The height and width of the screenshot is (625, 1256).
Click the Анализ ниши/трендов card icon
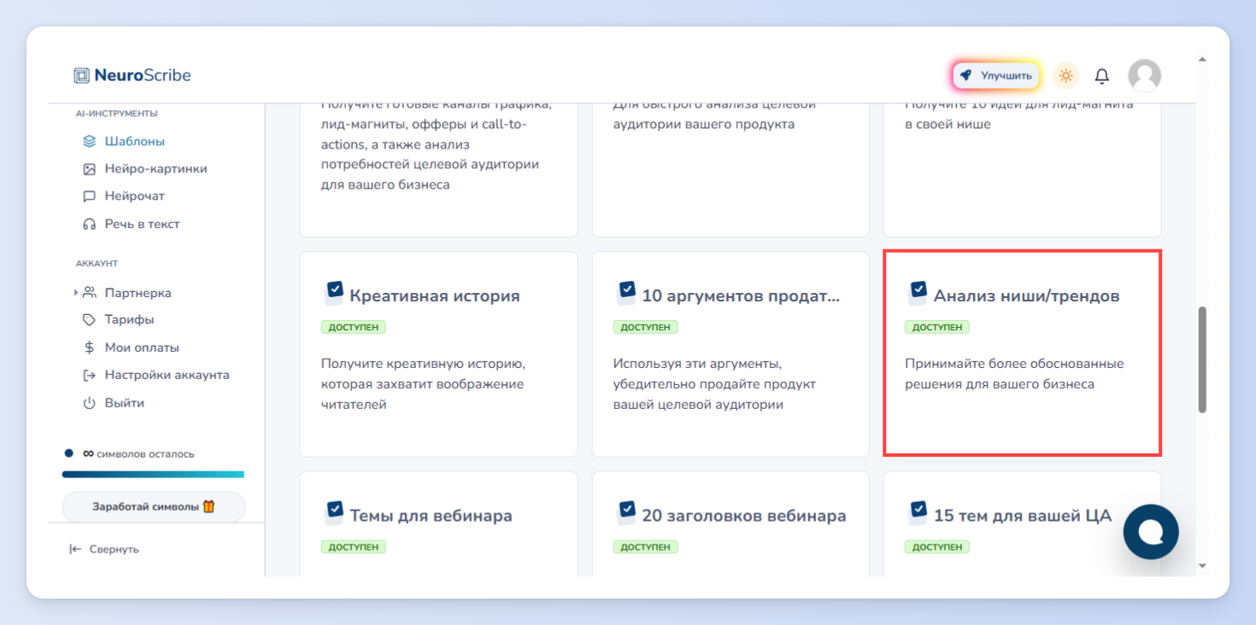pyautogui.click(x=918, y=293)
